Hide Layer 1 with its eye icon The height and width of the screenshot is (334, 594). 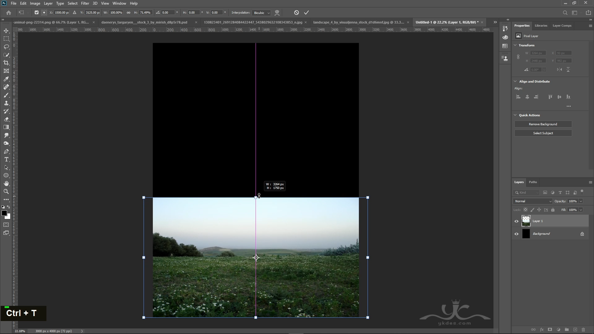[516, 221]
